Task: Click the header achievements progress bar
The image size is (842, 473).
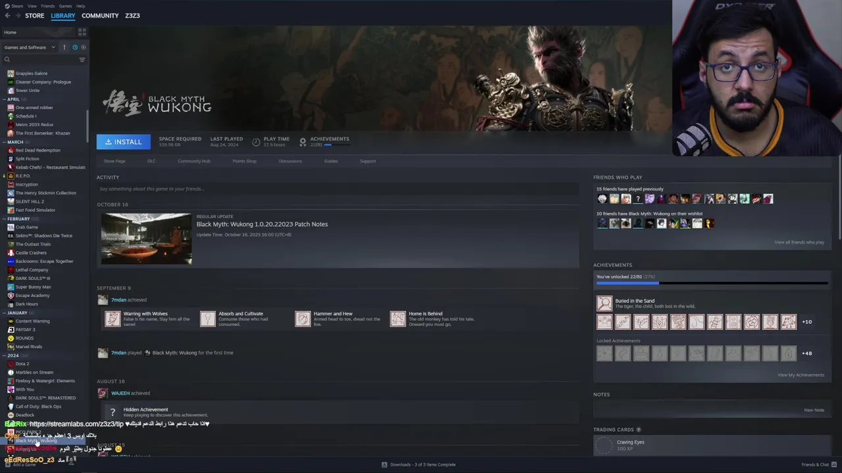Action: click(337, 145)
